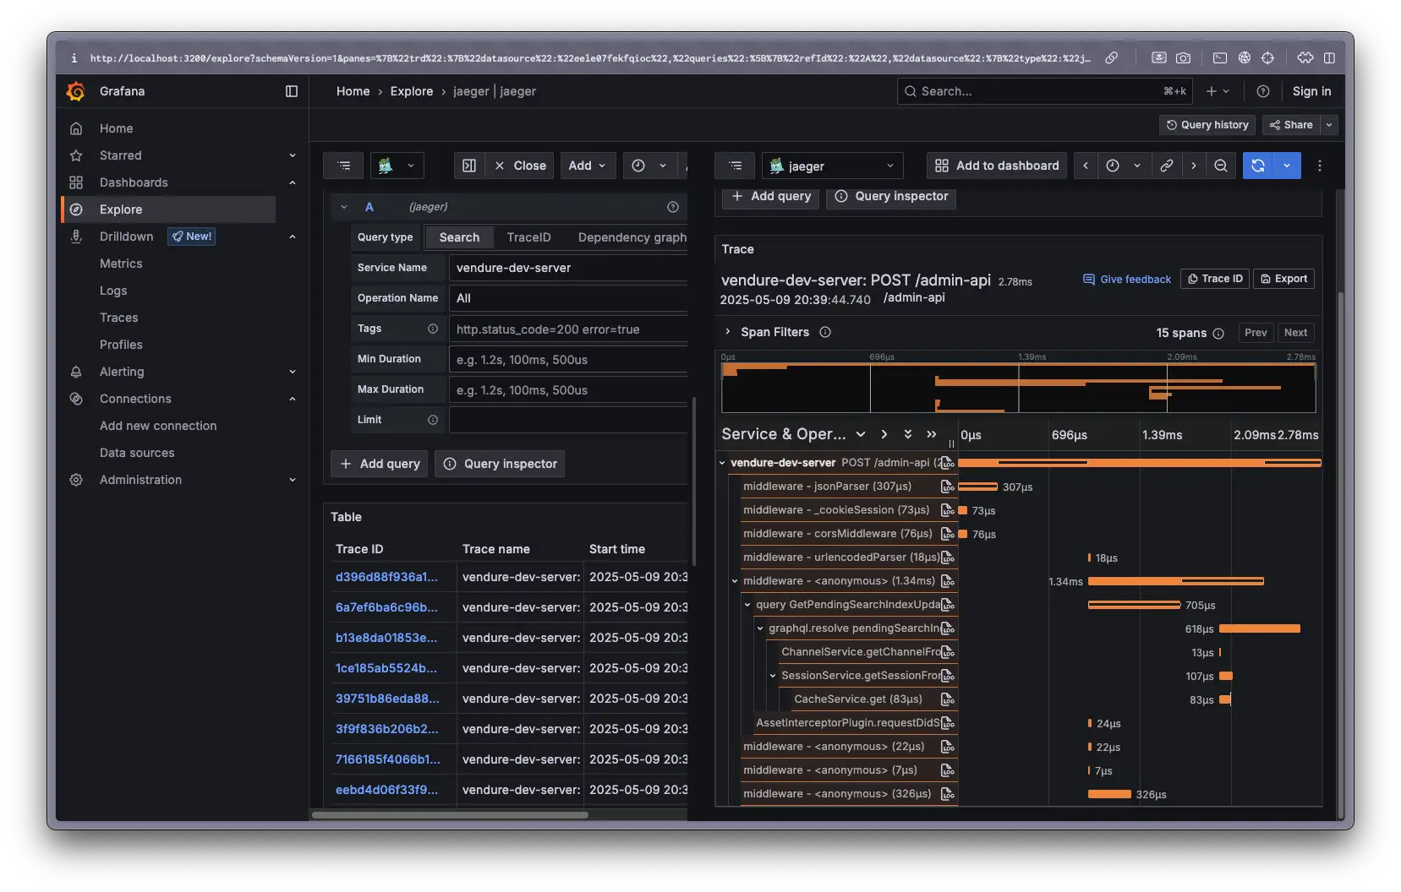Switch to the TraceID query tab
The width and height of the screenshot is (1401, 892).
click(528, 237)
